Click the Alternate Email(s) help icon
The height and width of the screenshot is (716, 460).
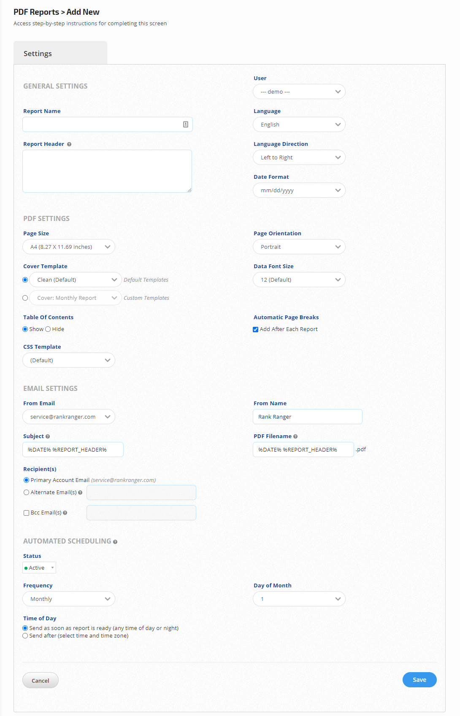(x=80, y=493)
